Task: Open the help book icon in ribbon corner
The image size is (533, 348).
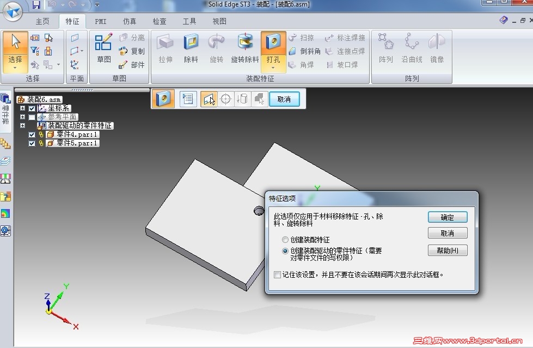Action: click(504, 20)
